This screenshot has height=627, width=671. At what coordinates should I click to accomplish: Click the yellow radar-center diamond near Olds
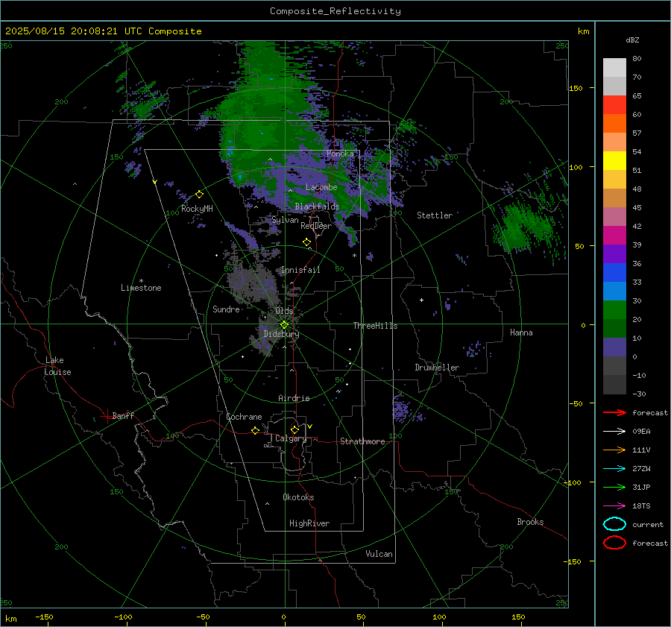coord(284,325)
